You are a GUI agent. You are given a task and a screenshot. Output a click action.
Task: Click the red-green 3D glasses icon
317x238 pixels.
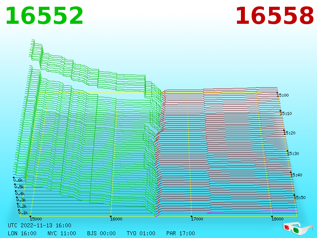coord(298,228)
